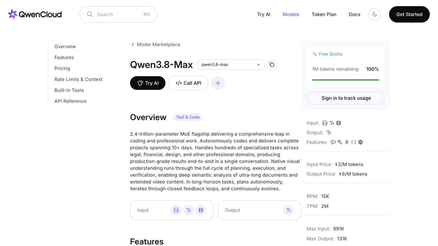Click the QwenCloud logo

35,14
